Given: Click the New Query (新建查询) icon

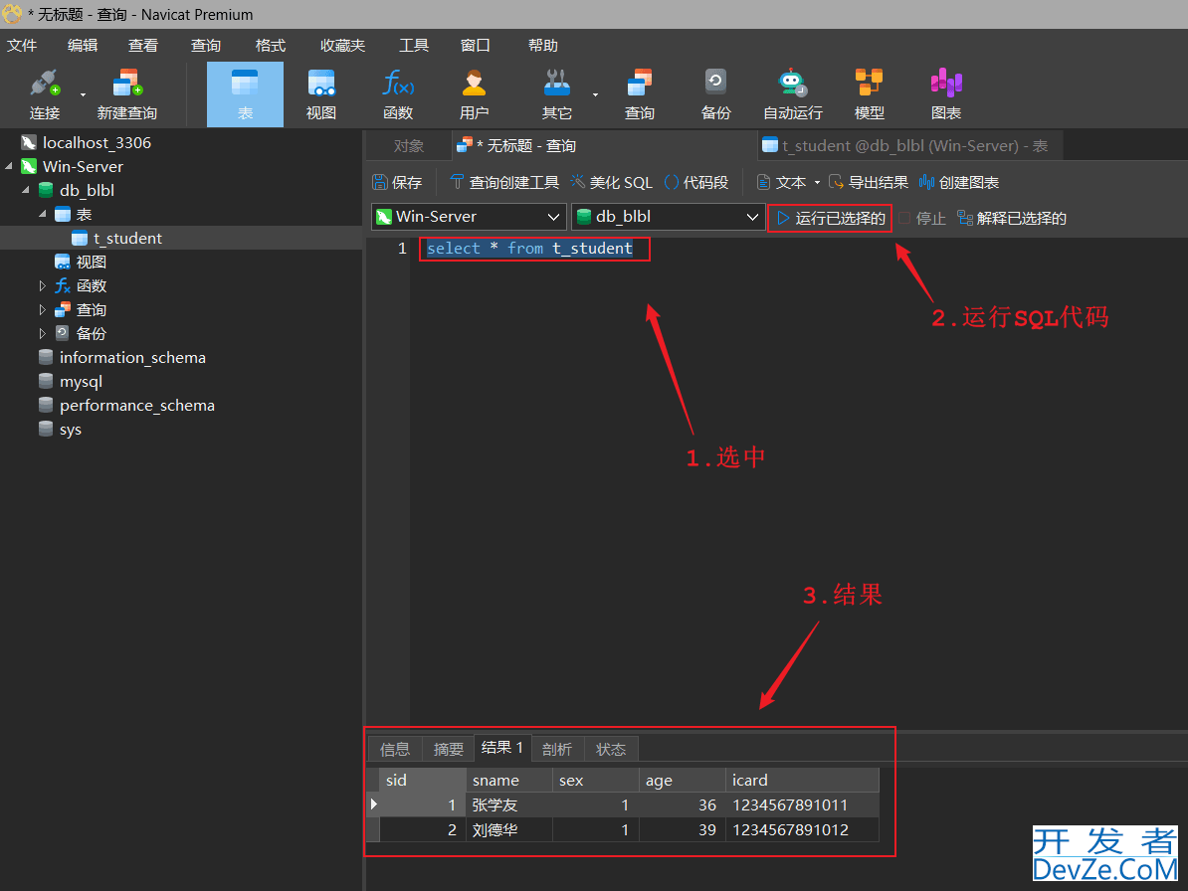Looking at the screenshot, I should (x=127, y=93).
